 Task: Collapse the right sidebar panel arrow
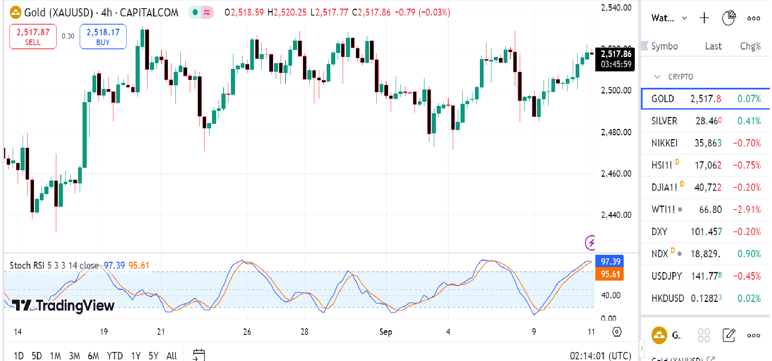click(x=642, y=349)
